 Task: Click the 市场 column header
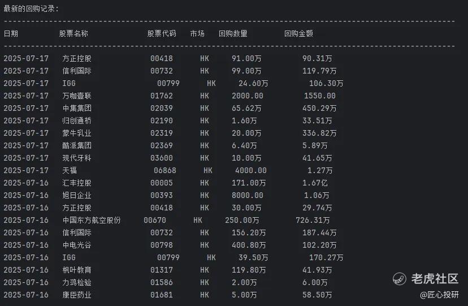[197, 33]
